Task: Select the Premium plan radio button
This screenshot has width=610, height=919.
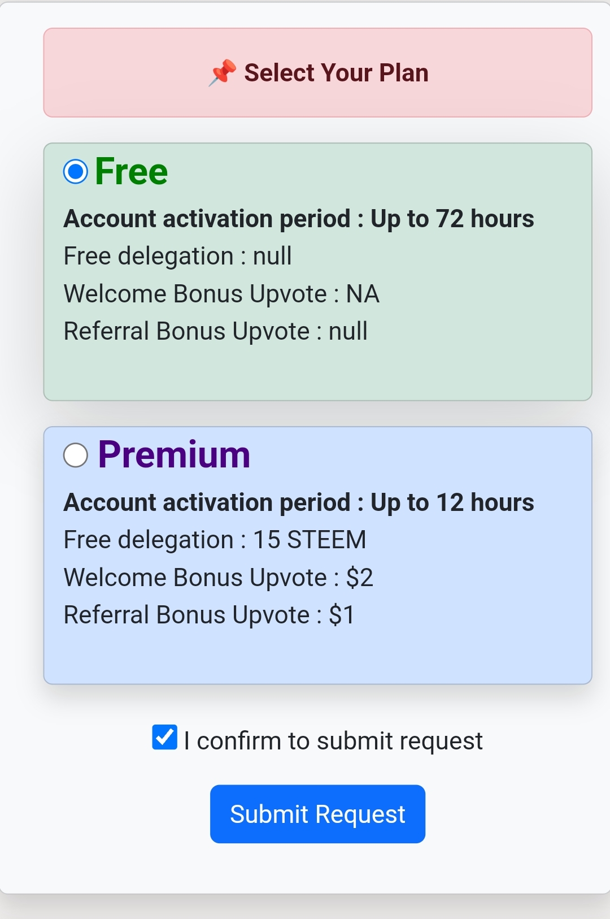Action: pyautogui.click(x=76, y=455)
